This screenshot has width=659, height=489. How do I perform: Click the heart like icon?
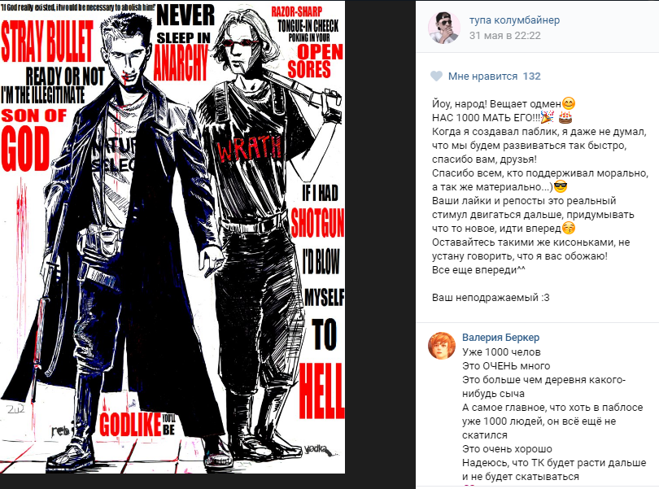click(437, 76)
